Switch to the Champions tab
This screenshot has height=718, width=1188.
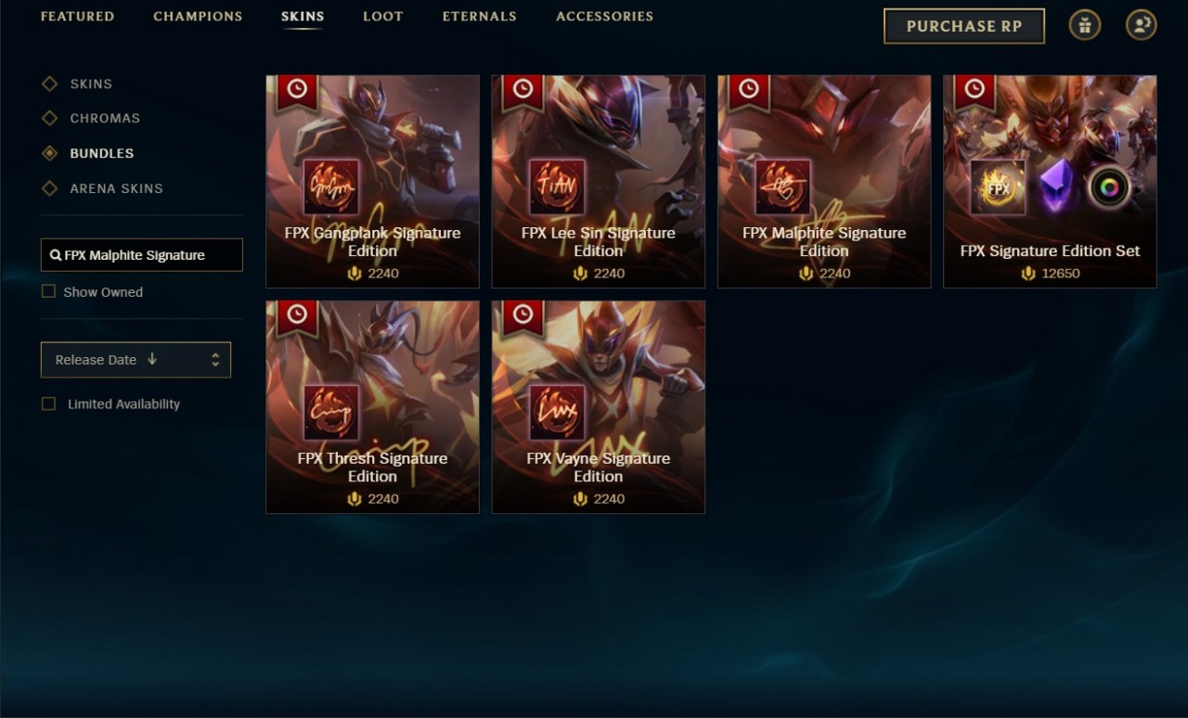tap(198, 17)
